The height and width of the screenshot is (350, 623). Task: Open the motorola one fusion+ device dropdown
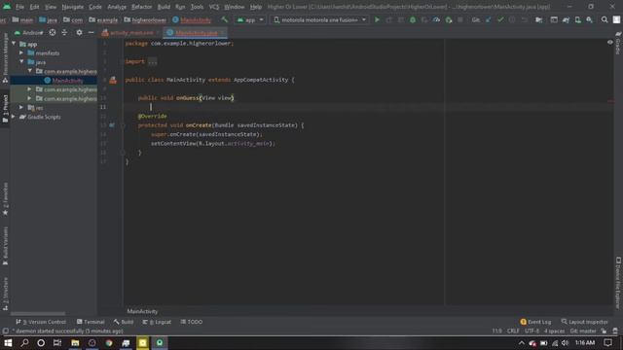click(x=319, y=19)
